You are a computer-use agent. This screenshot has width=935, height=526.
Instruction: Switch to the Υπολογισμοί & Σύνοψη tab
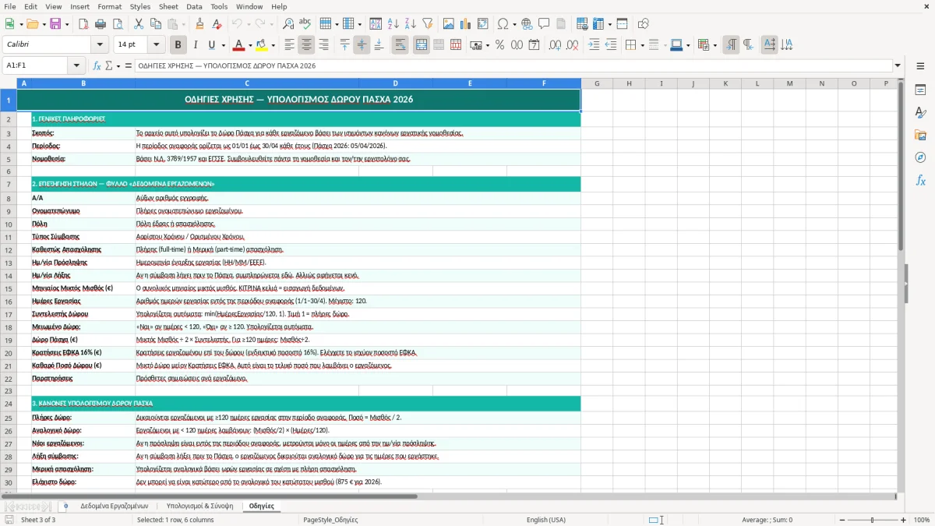coord(199,506)
